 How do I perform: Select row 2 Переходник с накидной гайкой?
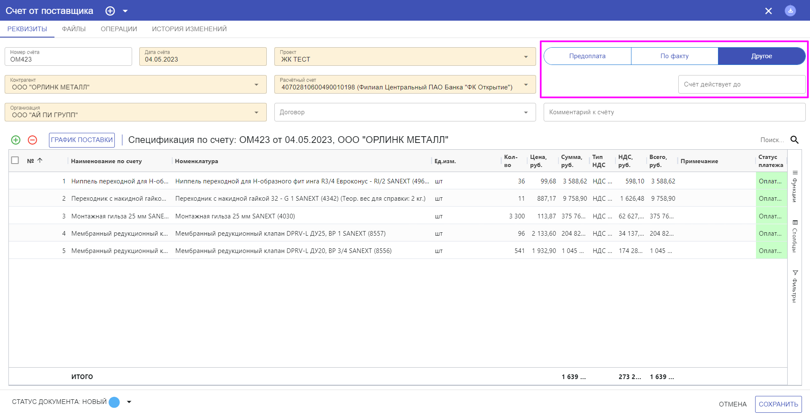click(120, 199)
